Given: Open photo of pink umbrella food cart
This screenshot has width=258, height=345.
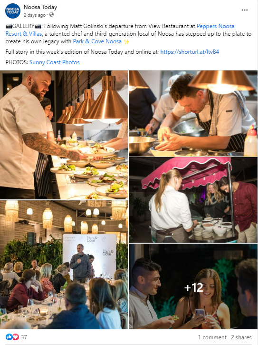Looking at the screenshot, I should click(x=193, y=200).
